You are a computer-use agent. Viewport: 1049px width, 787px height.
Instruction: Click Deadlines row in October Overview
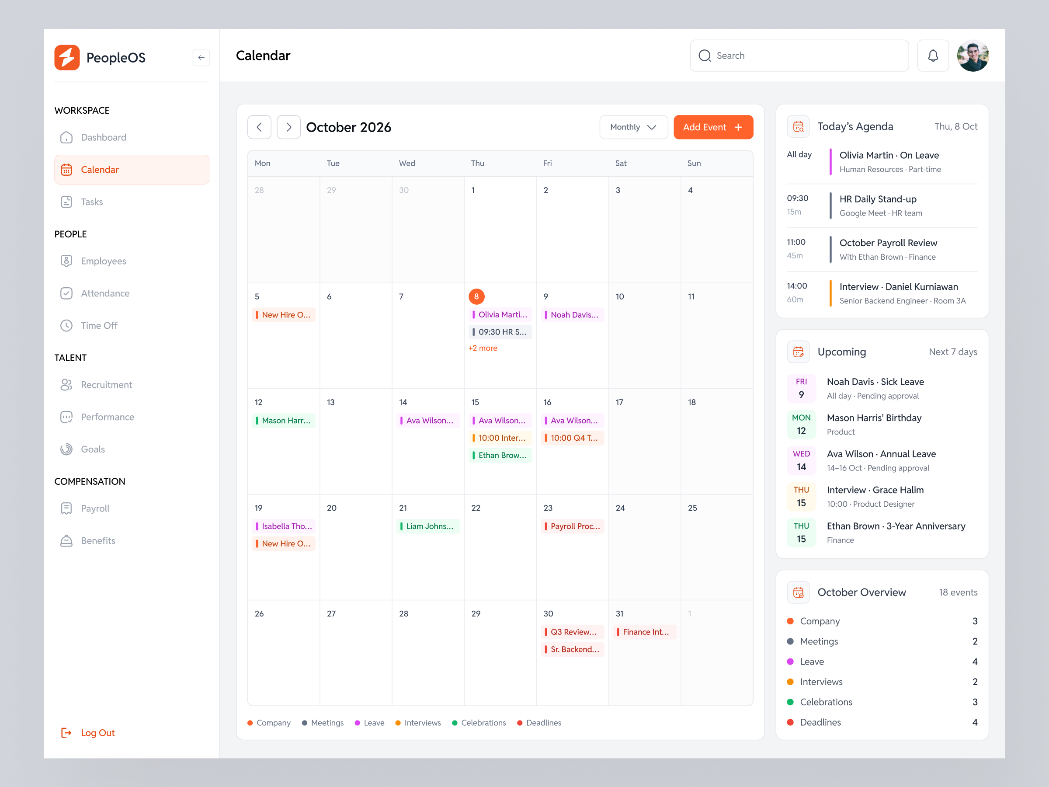pyautogui.click(x=882, y=722)
